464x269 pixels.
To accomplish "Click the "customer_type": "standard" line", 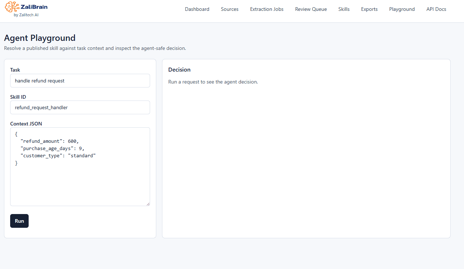I will click(x=58, y=155).
